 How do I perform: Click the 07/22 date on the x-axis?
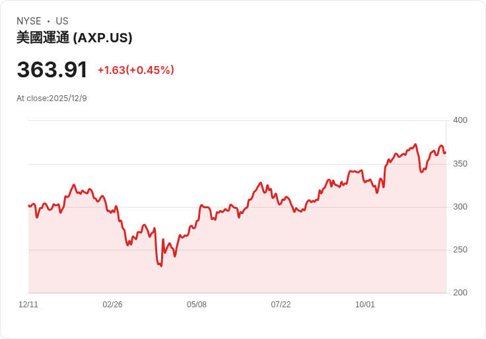click(x=281, y=305)
